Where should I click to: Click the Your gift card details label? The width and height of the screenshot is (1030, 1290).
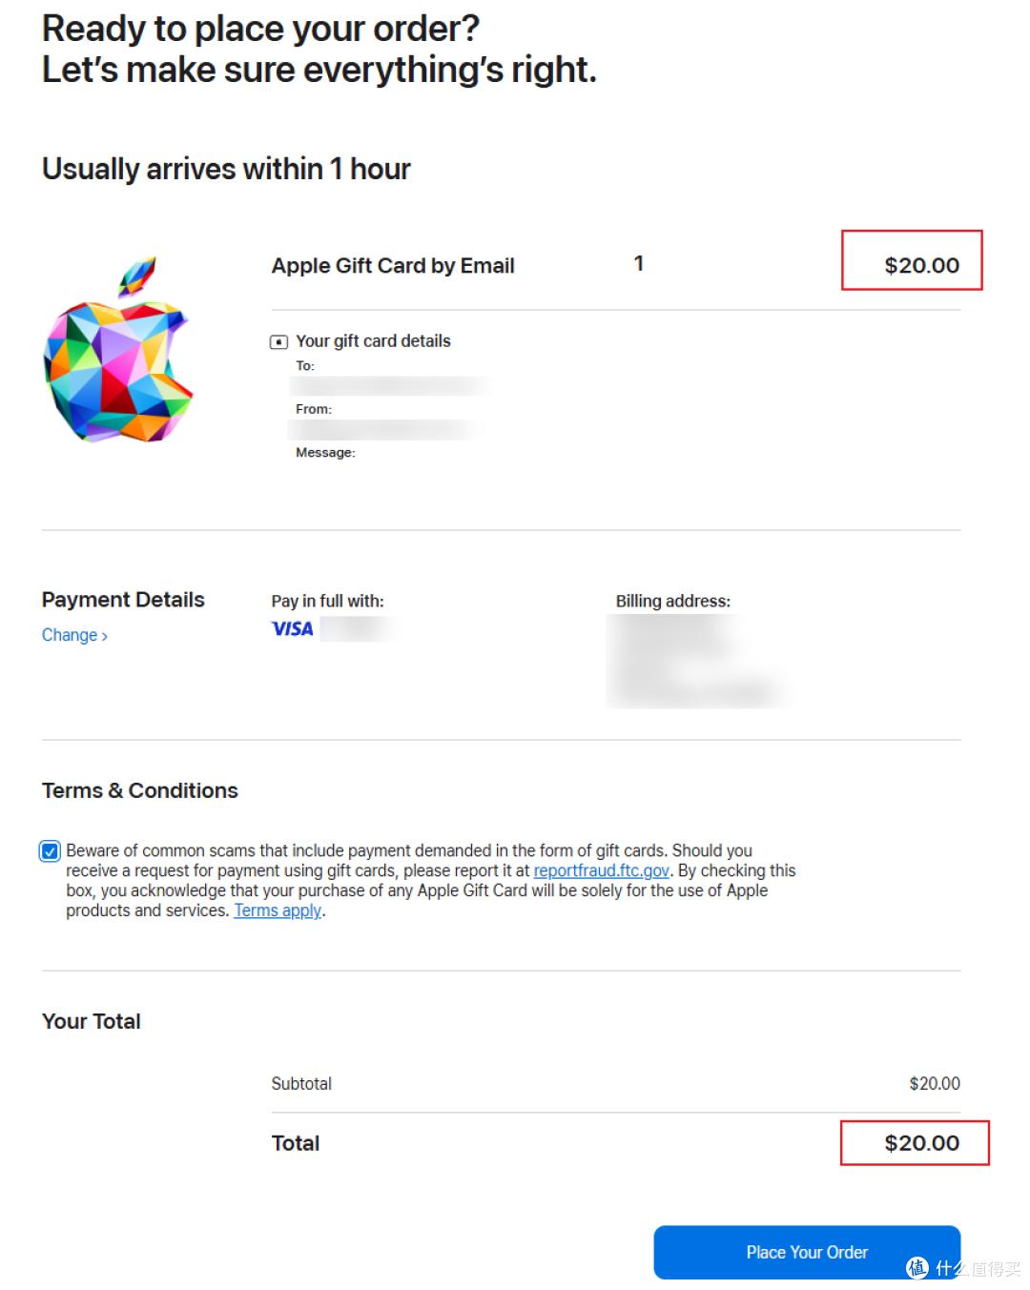pos(373,341)
